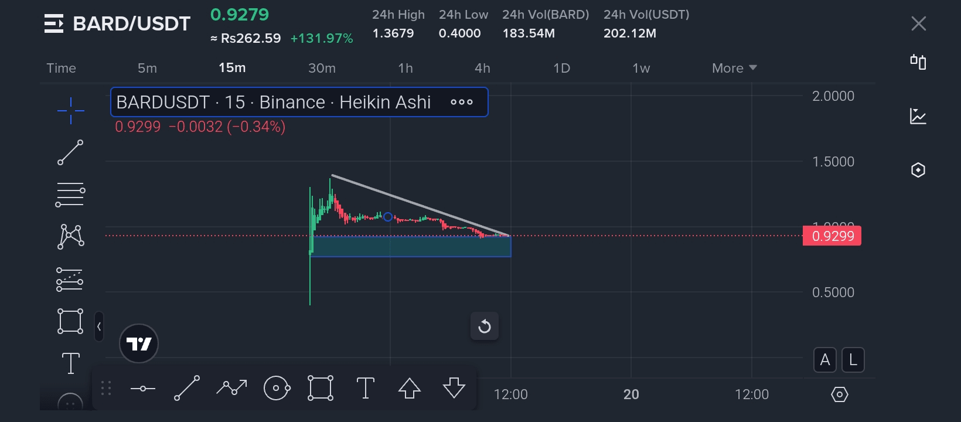Expand the More timeframes dropdown
The image size is (961, 422).
(734, 68)
